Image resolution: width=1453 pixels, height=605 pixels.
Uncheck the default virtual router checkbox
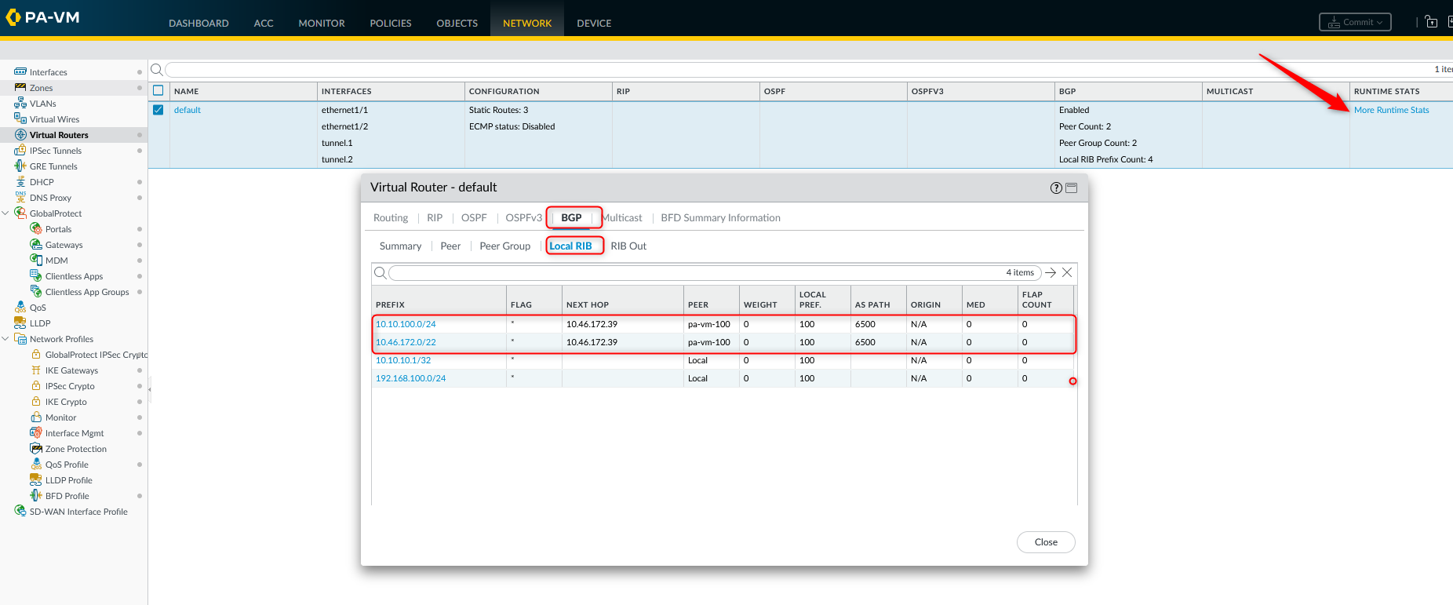(x=158, y=110)
